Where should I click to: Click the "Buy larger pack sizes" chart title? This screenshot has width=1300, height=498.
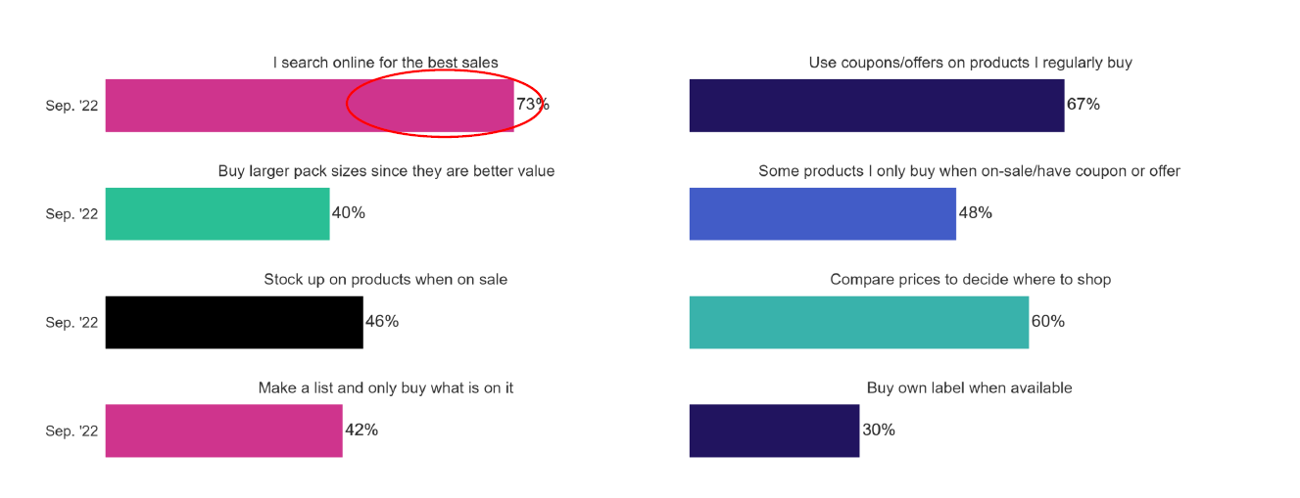[386, 171]
